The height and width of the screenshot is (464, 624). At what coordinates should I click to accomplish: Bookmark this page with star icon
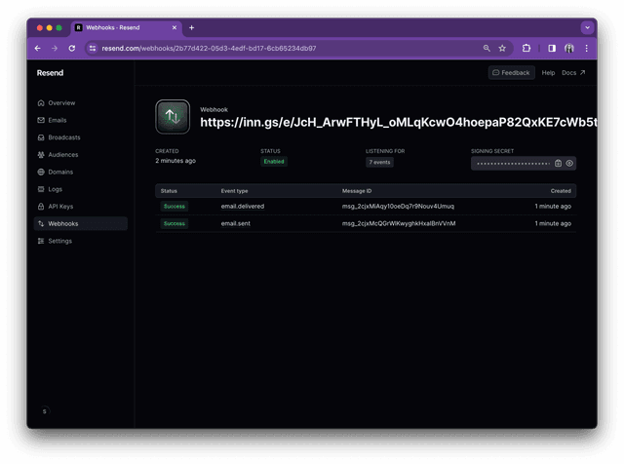tap(502, 48)
